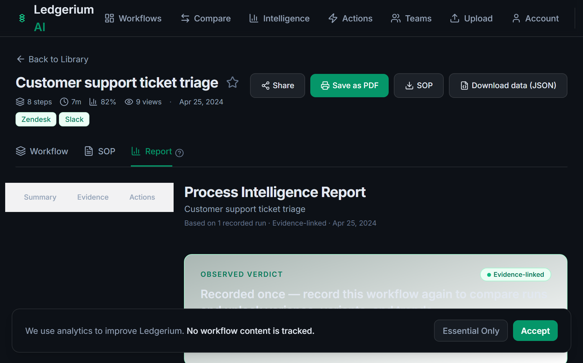The image size is (583, 363).
Task: Click Save as PDF button
Action: pyautogui.click(x=349, y=86)
